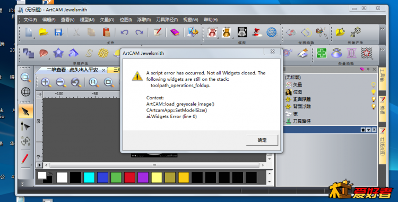Click the zoom in magnifier icon
Viewport: 398px width, 202px height.
46,82
